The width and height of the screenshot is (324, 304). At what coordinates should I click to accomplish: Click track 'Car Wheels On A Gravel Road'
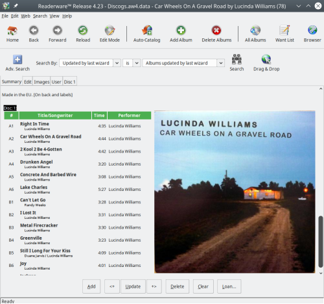(x=51, y=136)
